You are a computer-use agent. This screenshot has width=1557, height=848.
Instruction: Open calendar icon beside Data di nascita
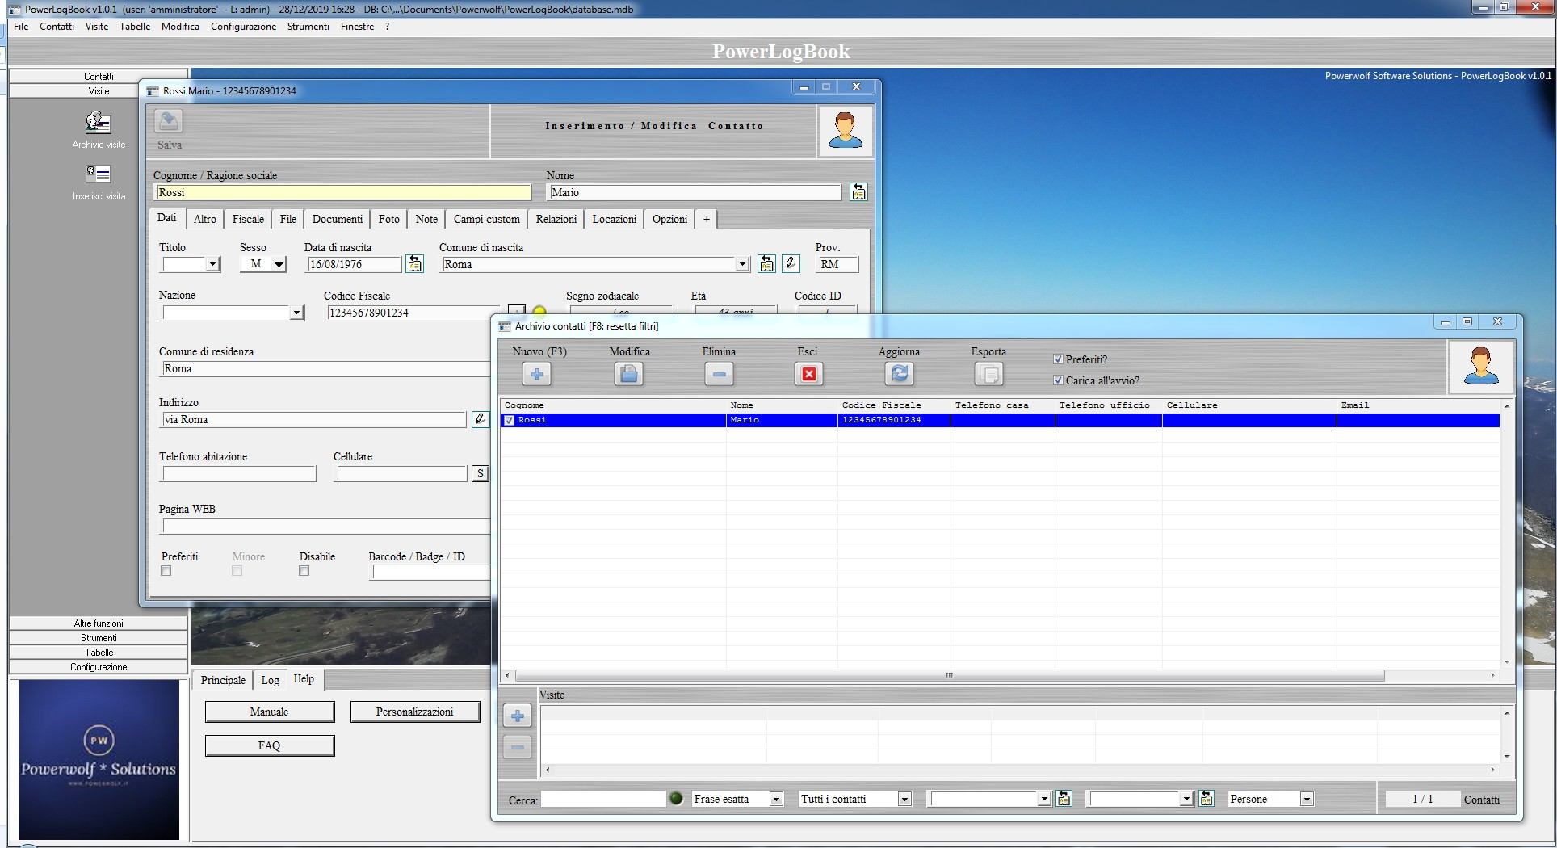click(414, 264)
